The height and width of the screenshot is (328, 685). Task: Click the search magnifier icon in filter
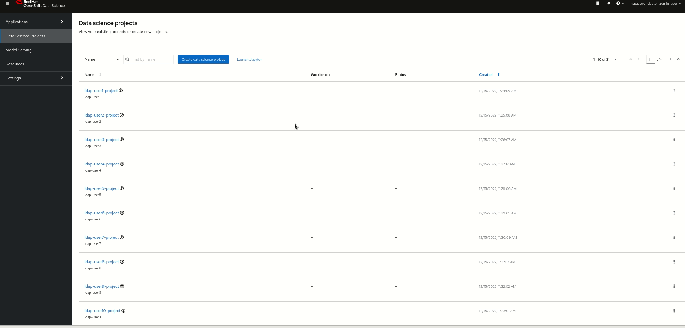pyautogui.click(x=127, y=59)
